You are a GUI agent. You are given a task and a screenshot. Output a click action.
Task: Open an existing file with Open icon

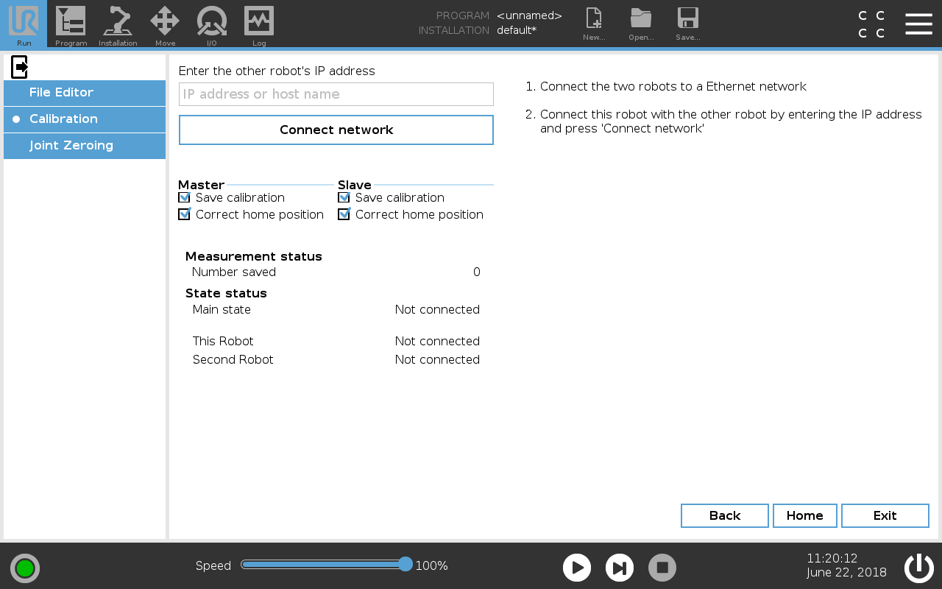point(640,24)
